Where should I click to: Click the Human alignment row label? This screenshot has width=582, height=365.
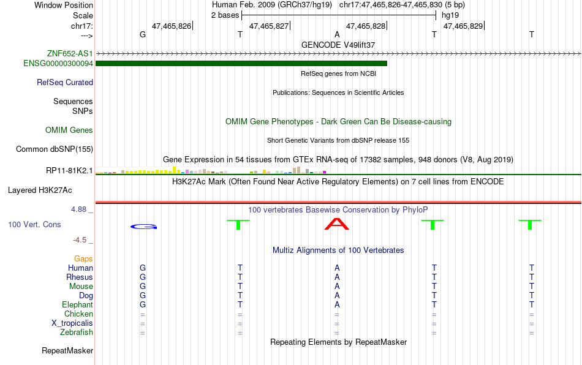pos(80,268)
